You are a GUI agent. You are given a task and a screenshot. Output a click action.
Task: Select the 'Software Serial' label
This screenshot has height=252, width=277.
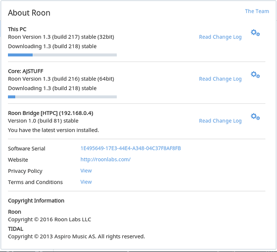click(27, 149)
